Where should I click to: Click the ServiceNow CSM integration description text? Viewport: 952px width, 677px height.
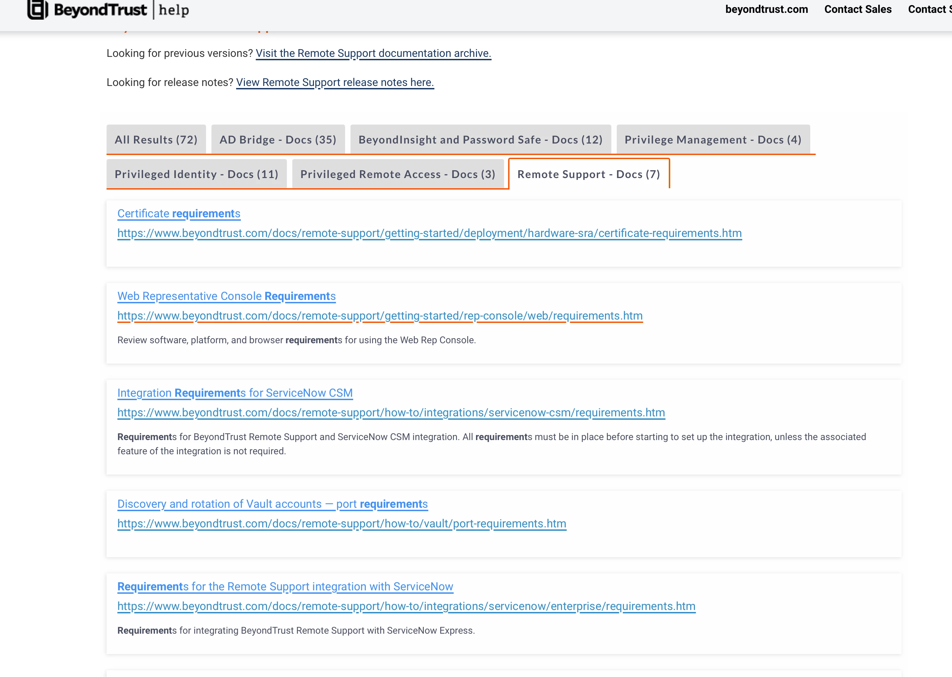492,444
